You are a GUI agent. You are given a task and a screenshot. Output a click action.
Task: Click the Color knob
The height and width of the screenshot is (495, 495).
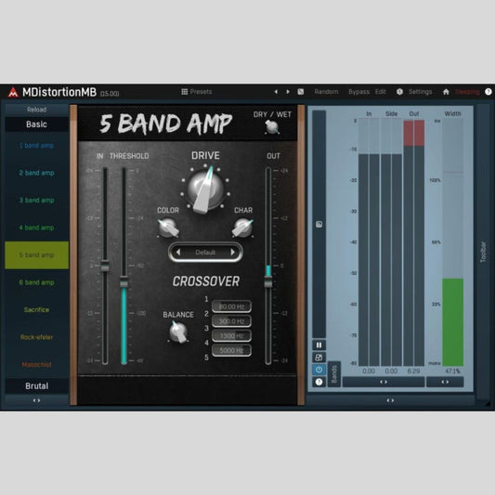point(168,228)
